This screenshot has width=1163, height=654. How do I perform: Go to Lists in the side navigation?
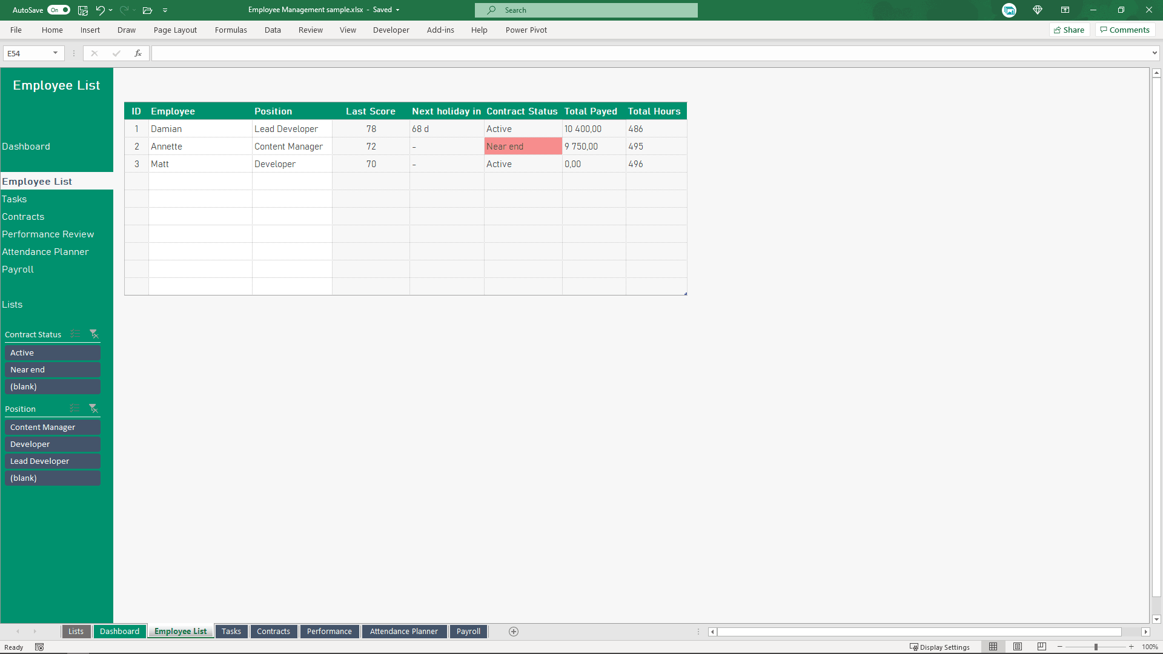point(12,305)
